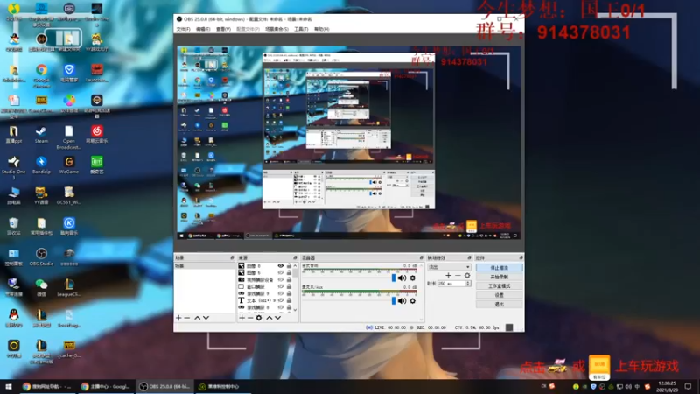Open the 场景集合(S) menu in OBS
This screenshot has height=394, width=700.
(276, 29)
